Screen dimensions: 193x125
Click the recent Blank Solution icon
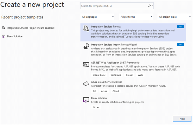pos(3,37)
